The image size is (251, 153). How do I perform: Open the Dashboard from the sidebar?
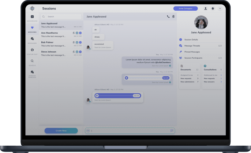point(32,17)
